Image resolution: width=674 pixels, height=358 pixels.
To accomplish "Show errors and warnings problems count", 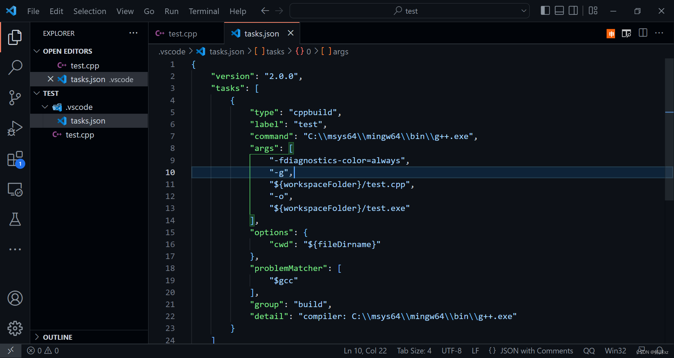I will pos(43,351).
